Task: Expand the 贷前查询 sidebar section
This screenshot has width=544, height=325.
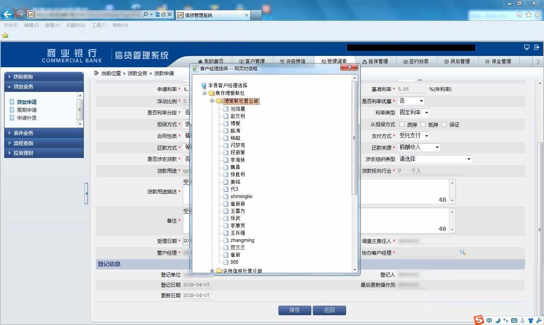Action: pyautogui.click(x=44, y=77)
